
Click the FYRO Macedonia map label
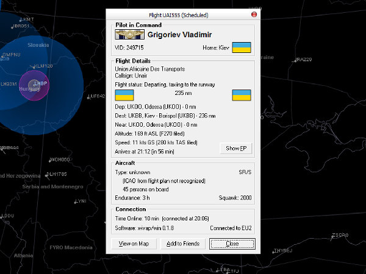pos(71,247)
